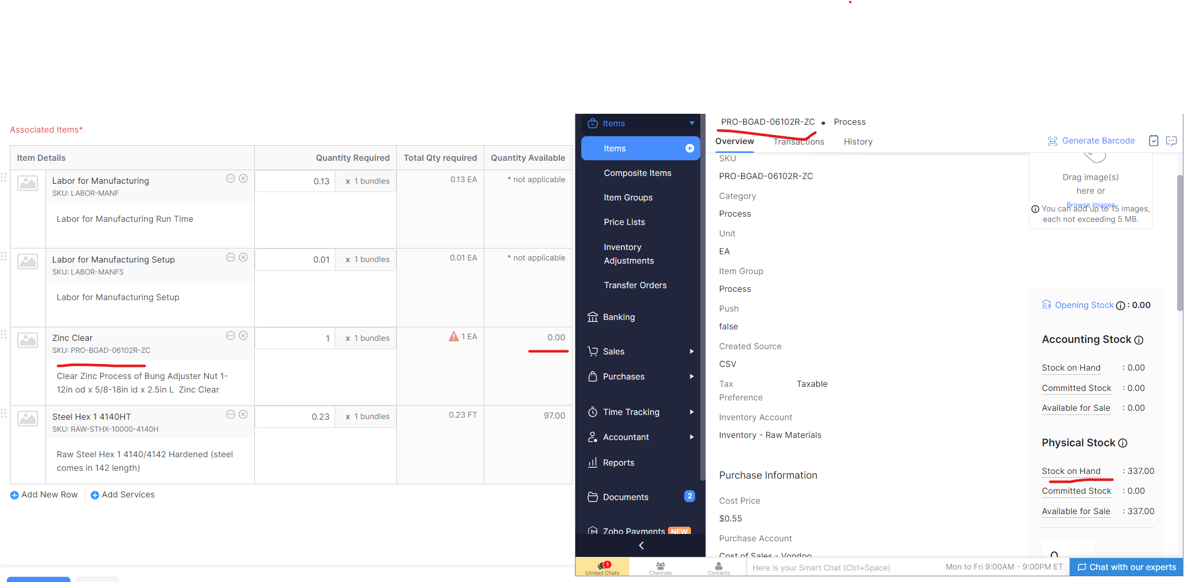Open the Channels chat icon
This screenshot has height=582, width=1186.
coord(660,567)
